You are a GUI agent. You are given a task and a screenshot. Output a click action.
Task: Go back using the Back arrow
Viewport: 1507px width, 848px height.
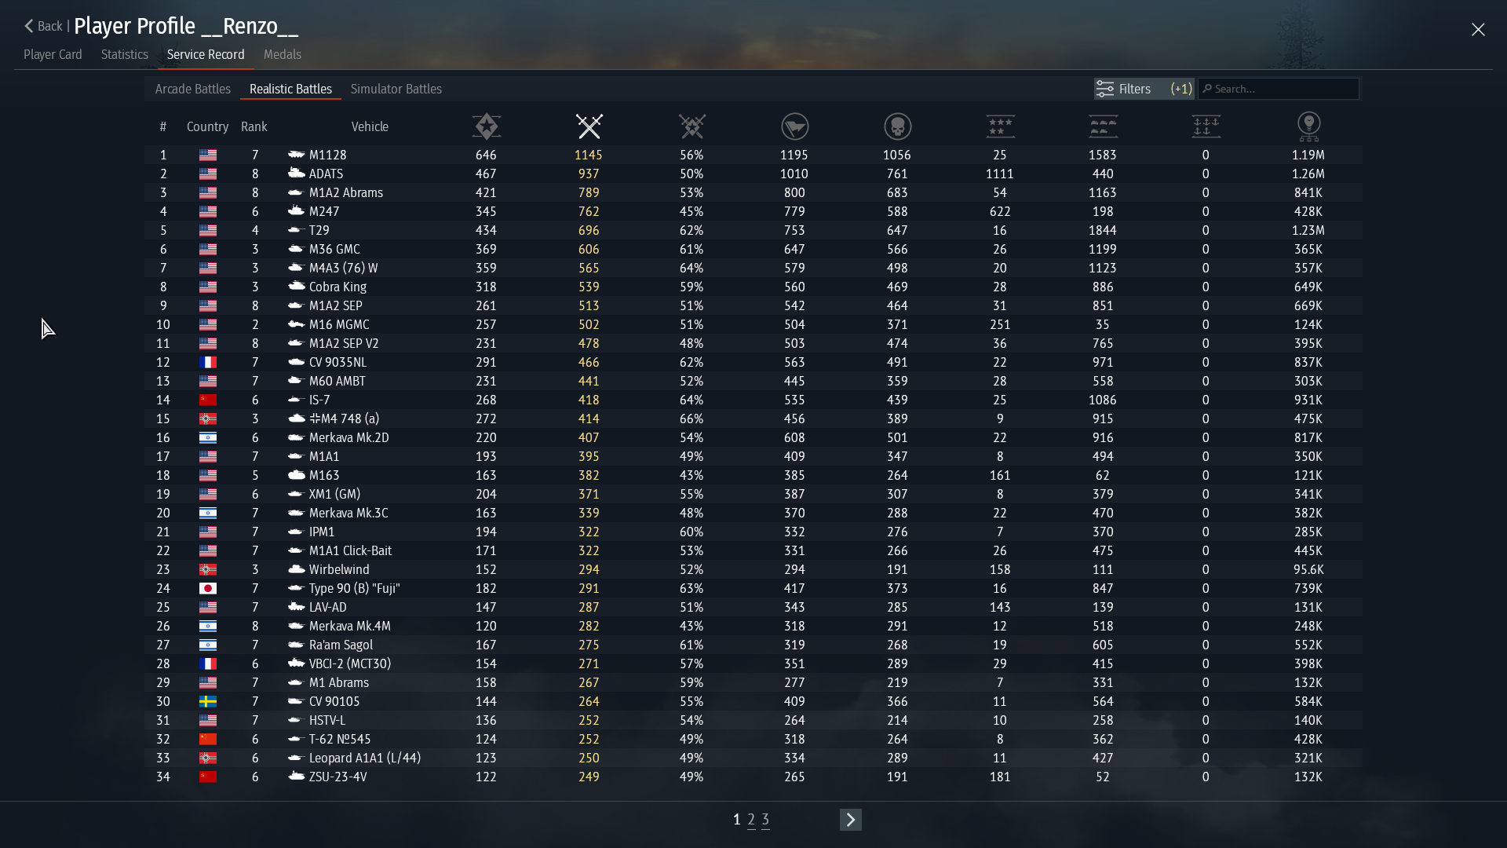(42, 26)
